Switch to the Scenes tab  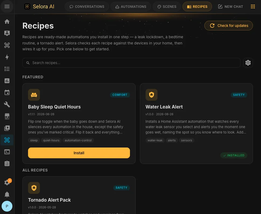click(167, 6)
